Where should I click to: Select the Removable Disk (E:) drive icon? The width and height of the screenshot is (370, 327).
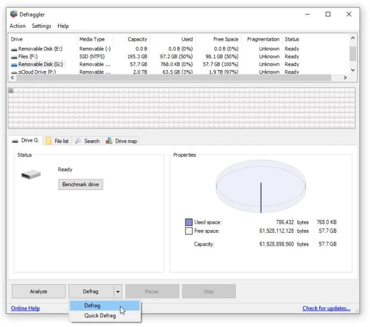[x=14, y=49]
